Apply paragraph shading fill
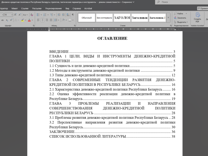 [x=63, y=20]
